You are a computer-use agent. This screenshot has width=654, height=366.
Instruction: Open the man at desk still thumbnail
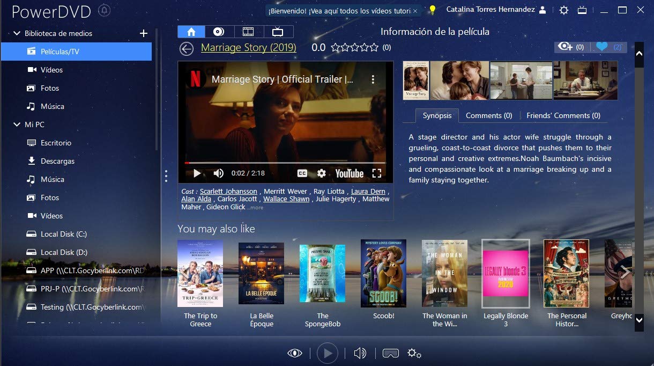click(585, 80)
